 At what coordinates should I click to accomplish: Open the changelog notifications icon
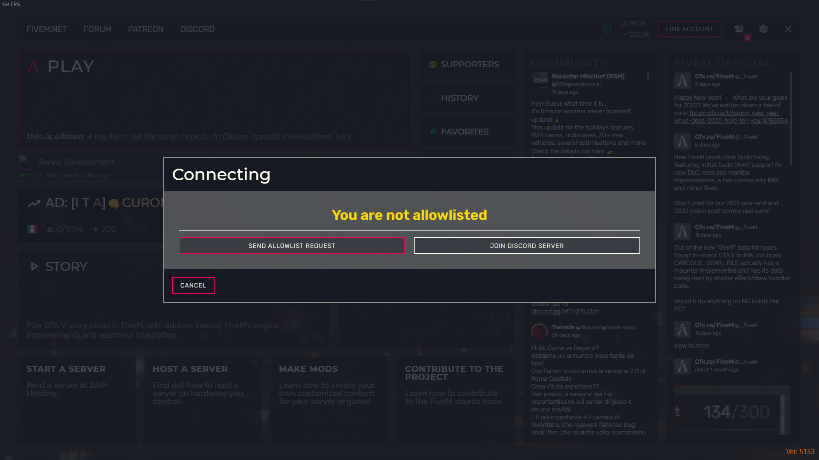pyautogui.click(x=738, y=29)
